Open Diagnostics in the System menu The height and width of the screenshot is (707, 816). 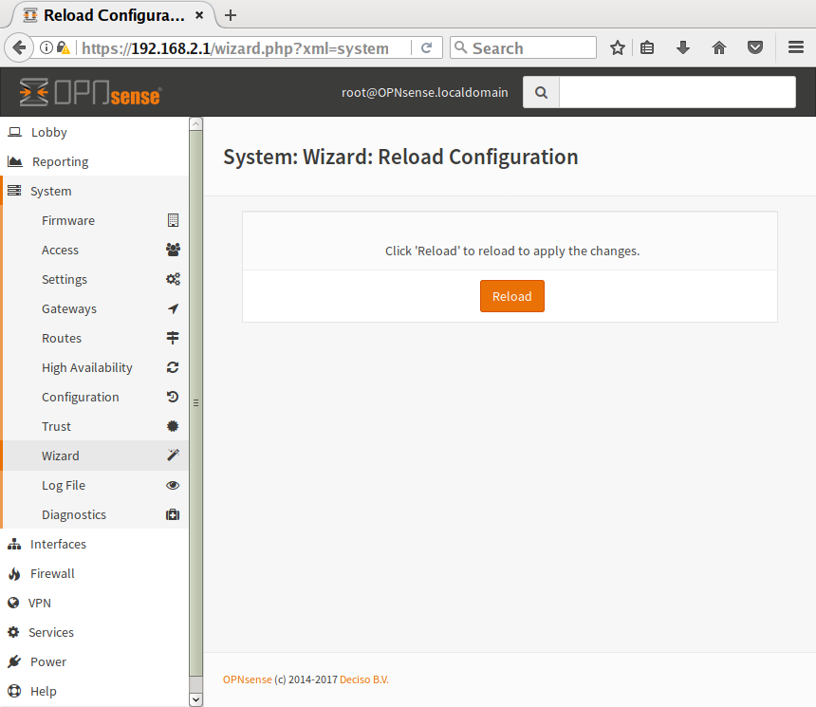[74, 514]
